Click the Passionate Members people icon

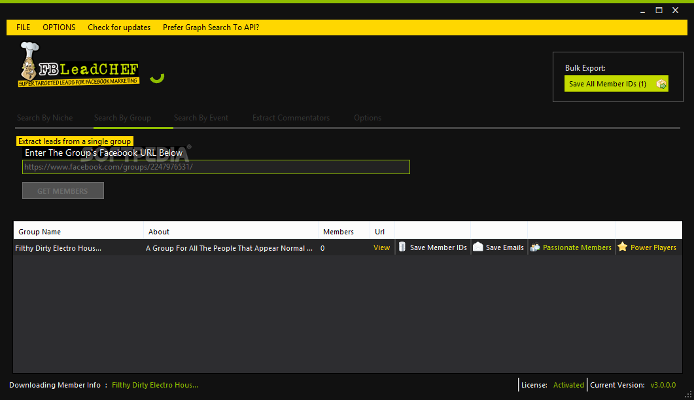tap(534, 247)
